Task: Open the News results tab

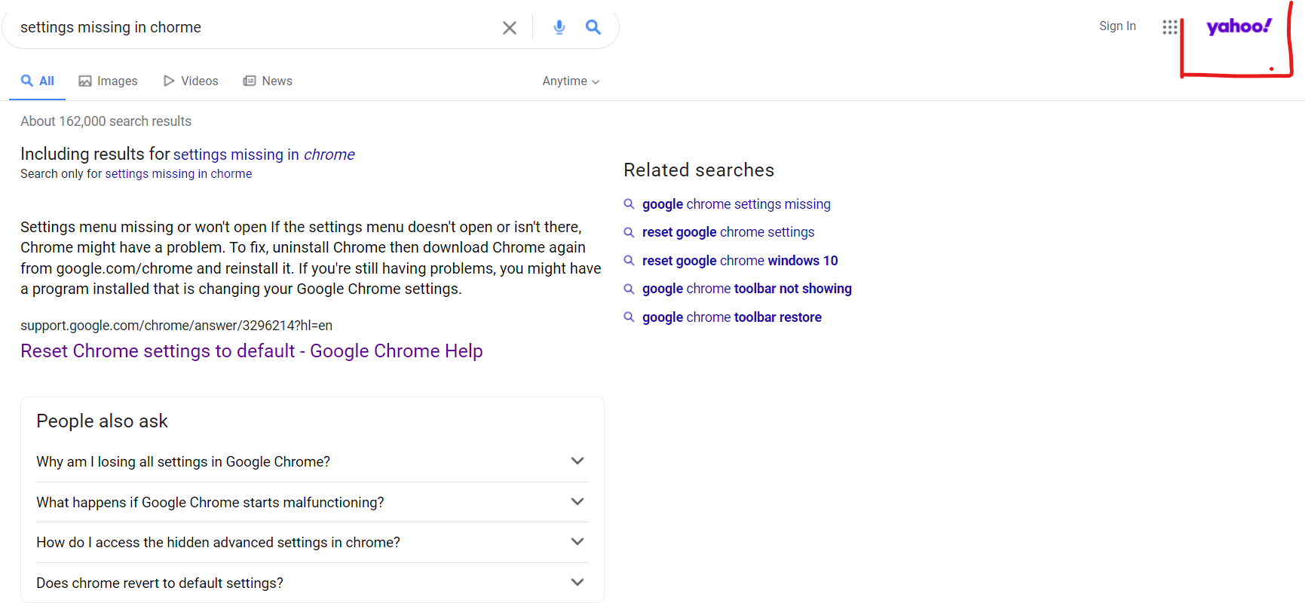Action: pos(268,81)
